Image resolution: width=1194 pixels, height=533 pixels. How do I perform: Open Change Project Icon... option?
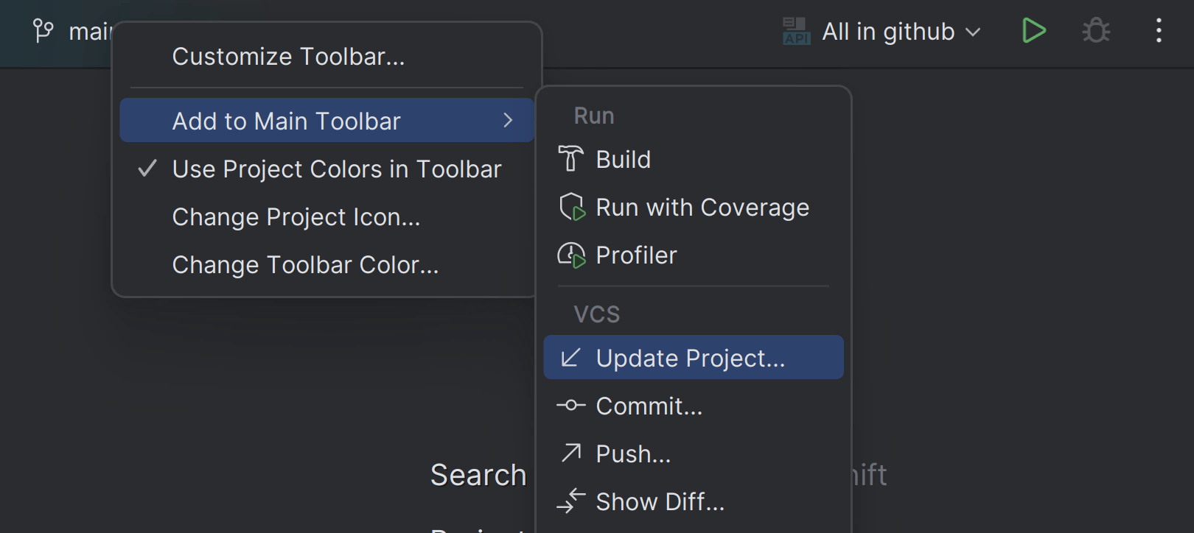[x=296, y=217]
